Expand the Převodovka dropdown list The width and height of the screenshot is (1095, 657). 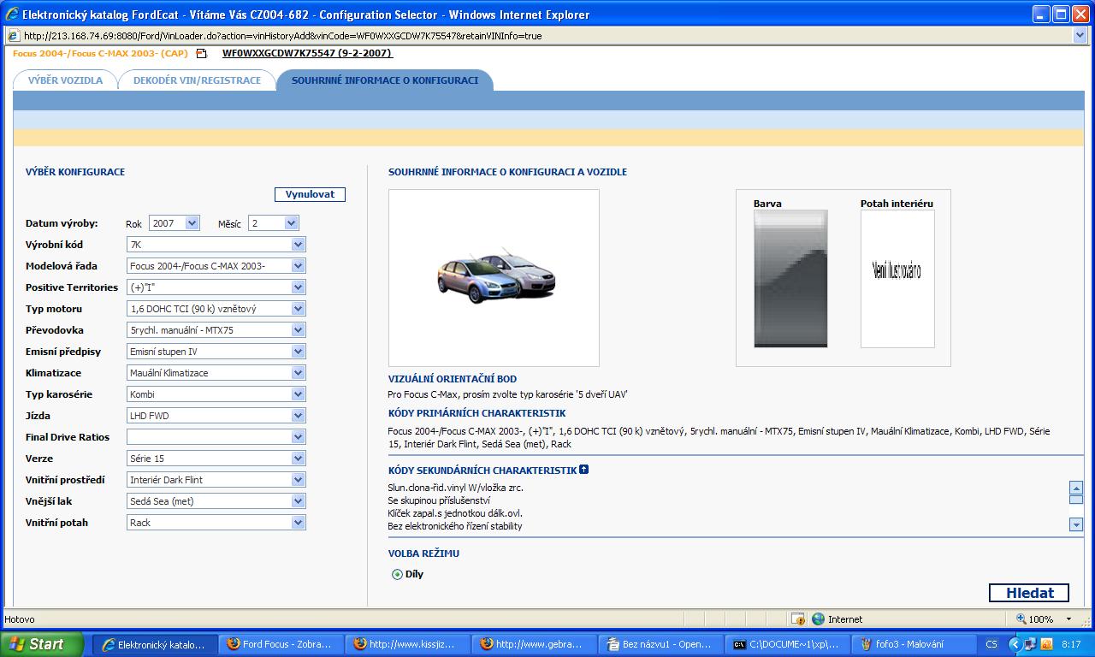298,330
